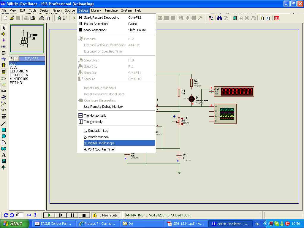Select the 2D Line graphics tool
This screenshot has height=228, width=304.
(x=4, y=123)
